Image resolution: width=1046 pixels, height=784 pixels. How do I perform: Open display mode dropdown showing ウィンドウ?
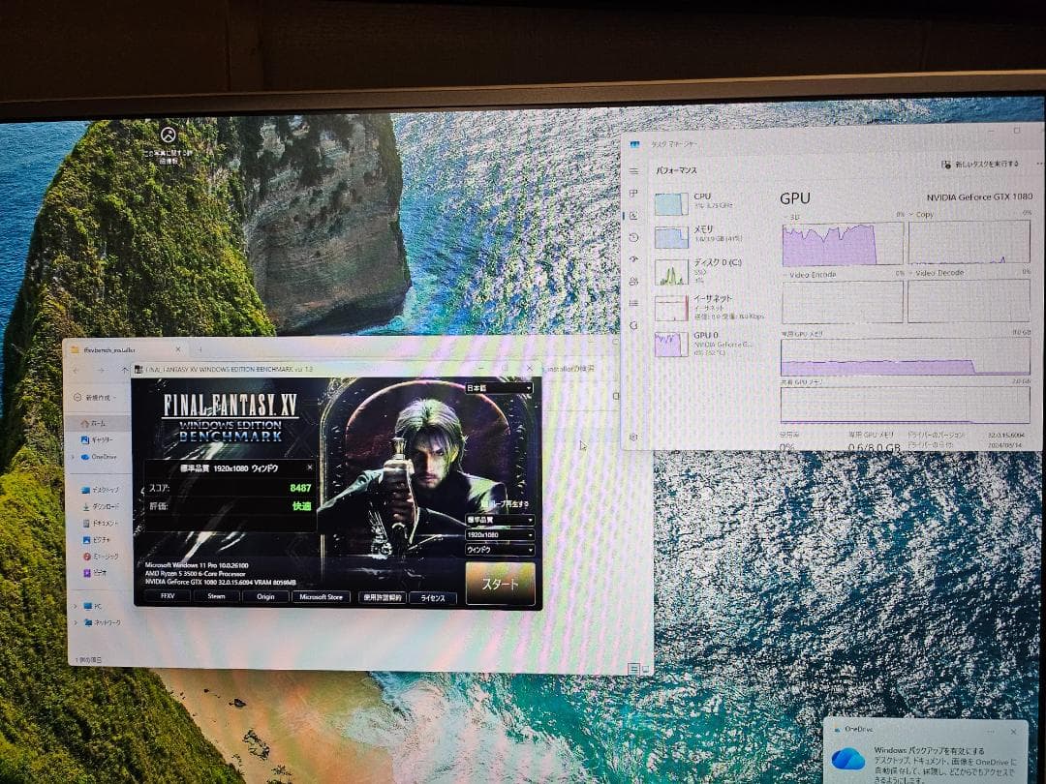pyautogui.click(x=499, y=550)
